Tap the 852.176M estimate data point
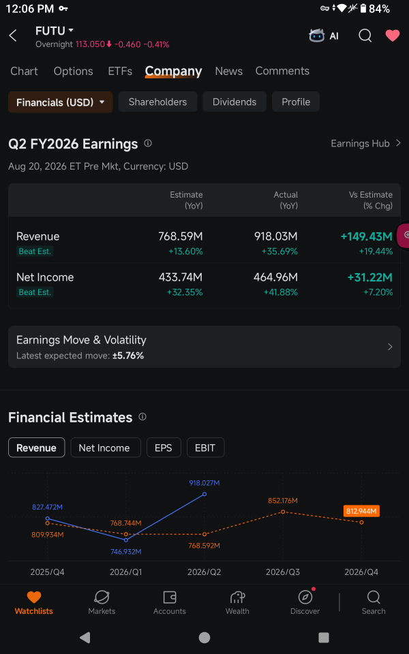 click(283, 512)
